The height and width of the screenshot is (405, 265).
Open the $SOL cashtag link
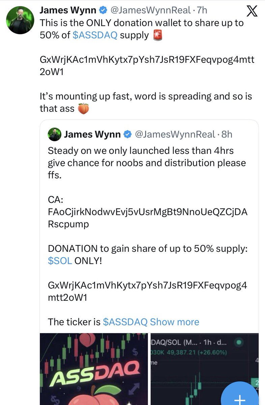tap(60, 262)
